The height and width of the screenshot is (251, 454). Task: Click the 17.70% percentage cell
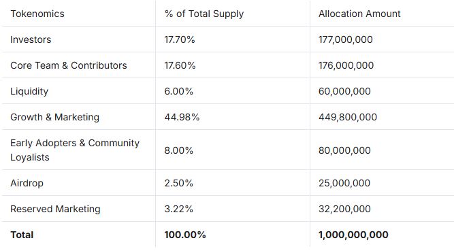point(180,39)
